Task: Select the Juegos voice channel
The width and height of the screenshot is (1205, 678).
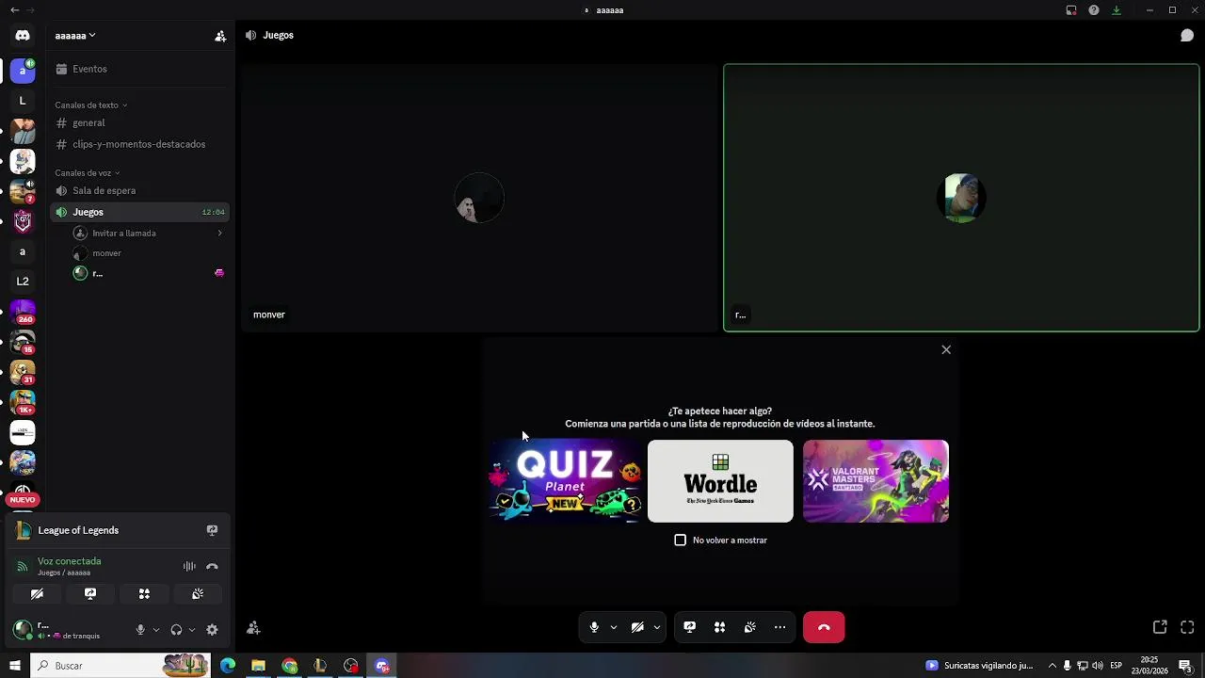Action: tap(139, 212)
